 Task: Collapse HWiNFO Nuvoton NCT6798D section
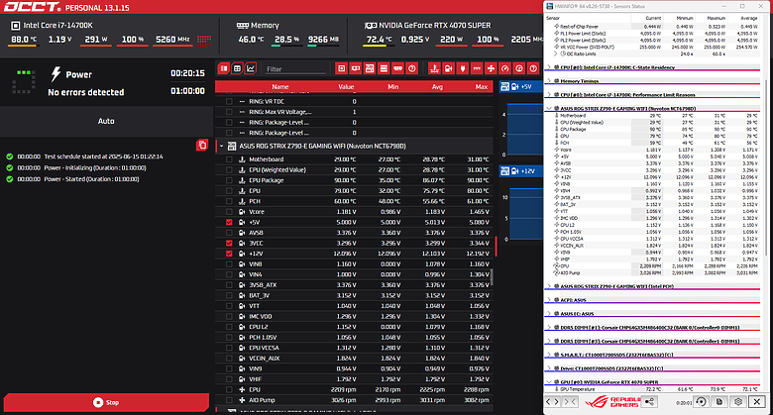click(x=549, y=108)
